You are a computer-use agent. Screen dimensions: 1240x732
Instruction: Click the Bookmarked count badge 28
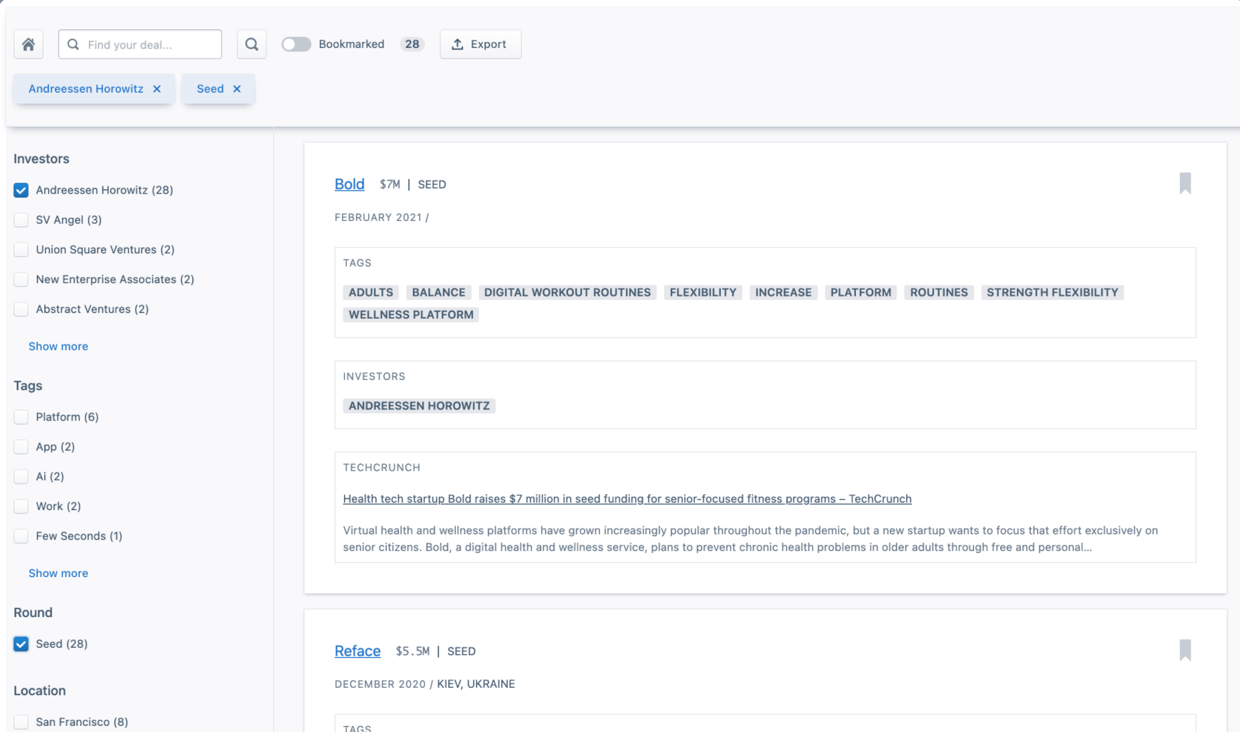click(412, 44)
